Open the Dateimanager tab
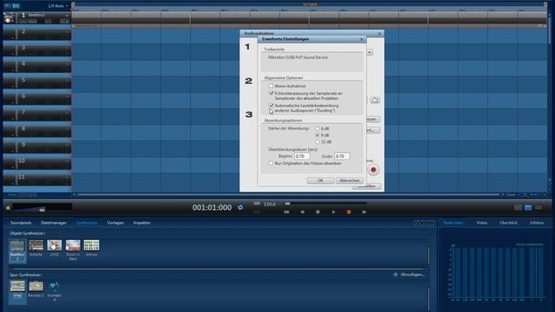The height and width of the screenshot is (312, 555). pos(54,223)
